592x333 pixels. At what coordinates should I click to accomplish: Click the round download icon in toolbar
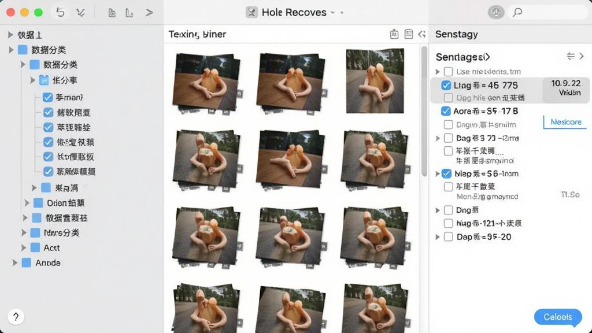495,13
